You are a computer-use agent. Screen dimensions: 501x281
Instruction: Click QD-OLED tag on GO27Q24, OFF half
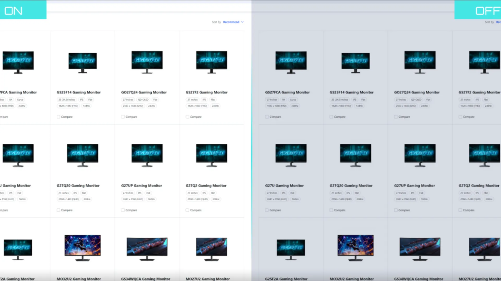tap(416, 100)
